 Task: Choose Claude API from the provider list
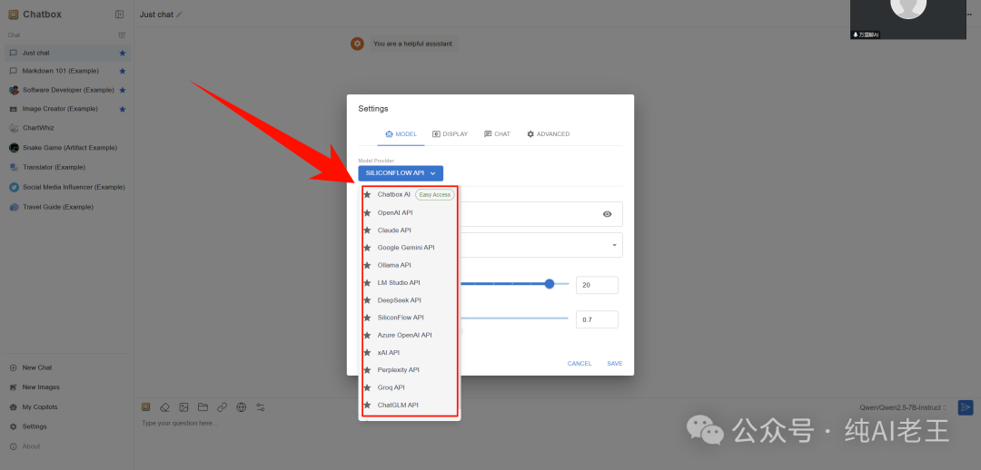coord(410,230)
